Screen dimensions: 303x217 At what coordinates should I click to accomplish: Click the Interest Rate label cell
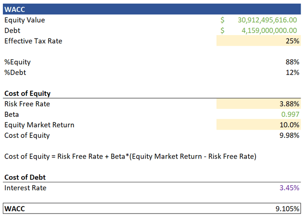coord(25,188)
